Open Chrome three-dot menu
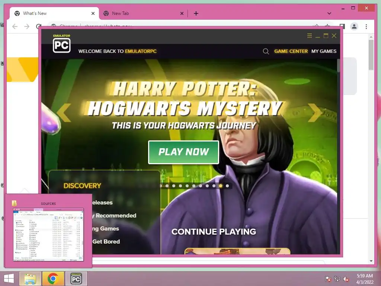Screen dimensions: 381x286 pos(366,26)
